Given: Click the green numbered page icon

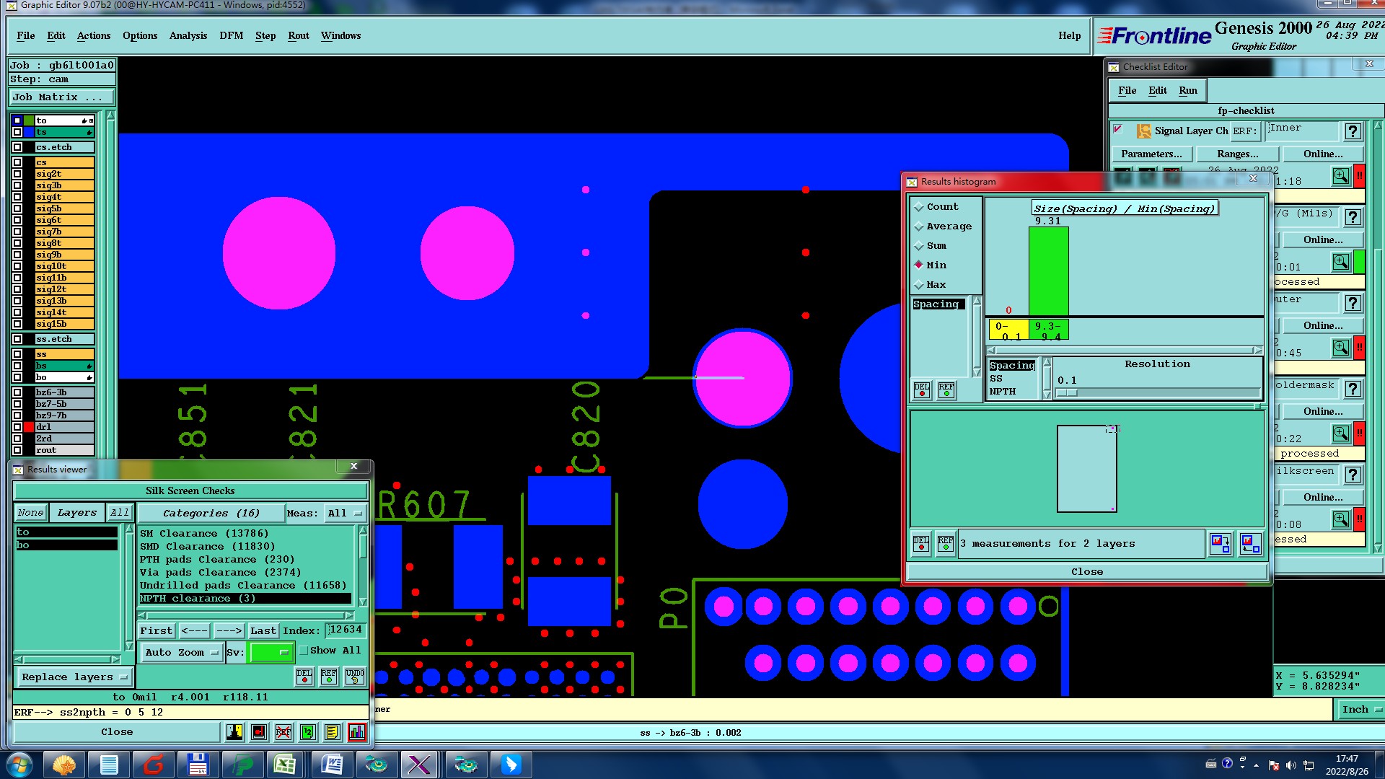Looking at the screenshot, I should 308,732.
